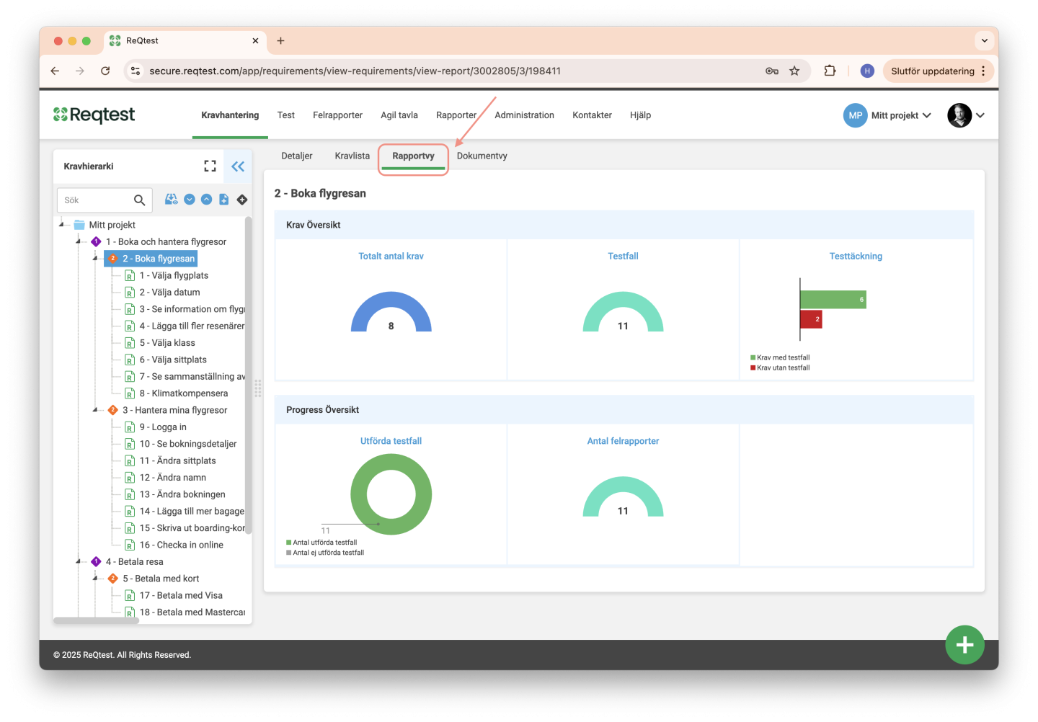
Task: Switch to the Dokumentvy tab
Action: click(x=482, y=156)
